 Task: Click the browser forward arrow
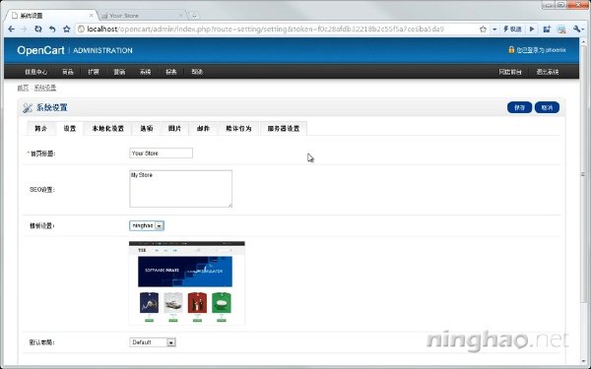[x=24, y=29]
